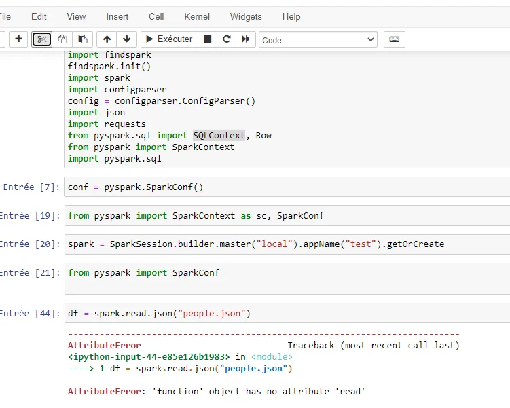The height and width of the screenshot is (408, 510).
Task: Copy selected cells icon
Action: [x=62, y=39]
